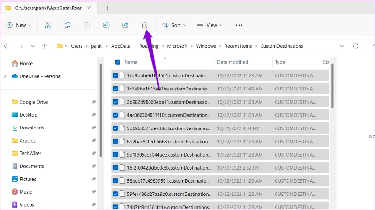Screen dimensions: 375x210
Task: Expand chevron after Recent Items in path
Action: [x=256, y=46]
